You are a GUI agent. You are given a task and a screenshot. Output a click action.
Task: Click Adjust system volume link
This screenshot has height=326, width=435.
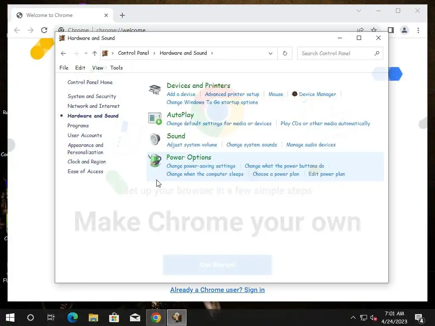(192, 145)
